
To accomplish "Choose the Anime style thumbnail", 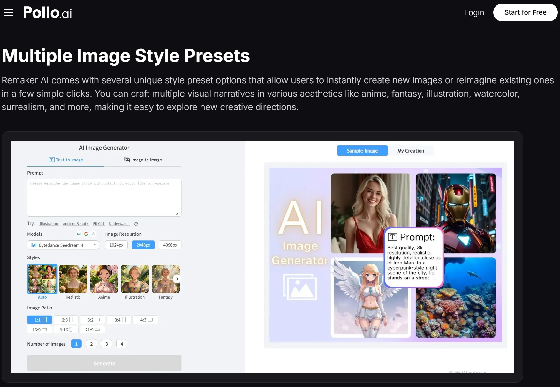I will tap(104, 279).
